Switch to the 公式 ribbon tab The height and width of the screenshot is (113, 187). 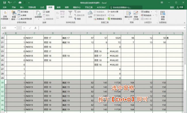[42, 7]
